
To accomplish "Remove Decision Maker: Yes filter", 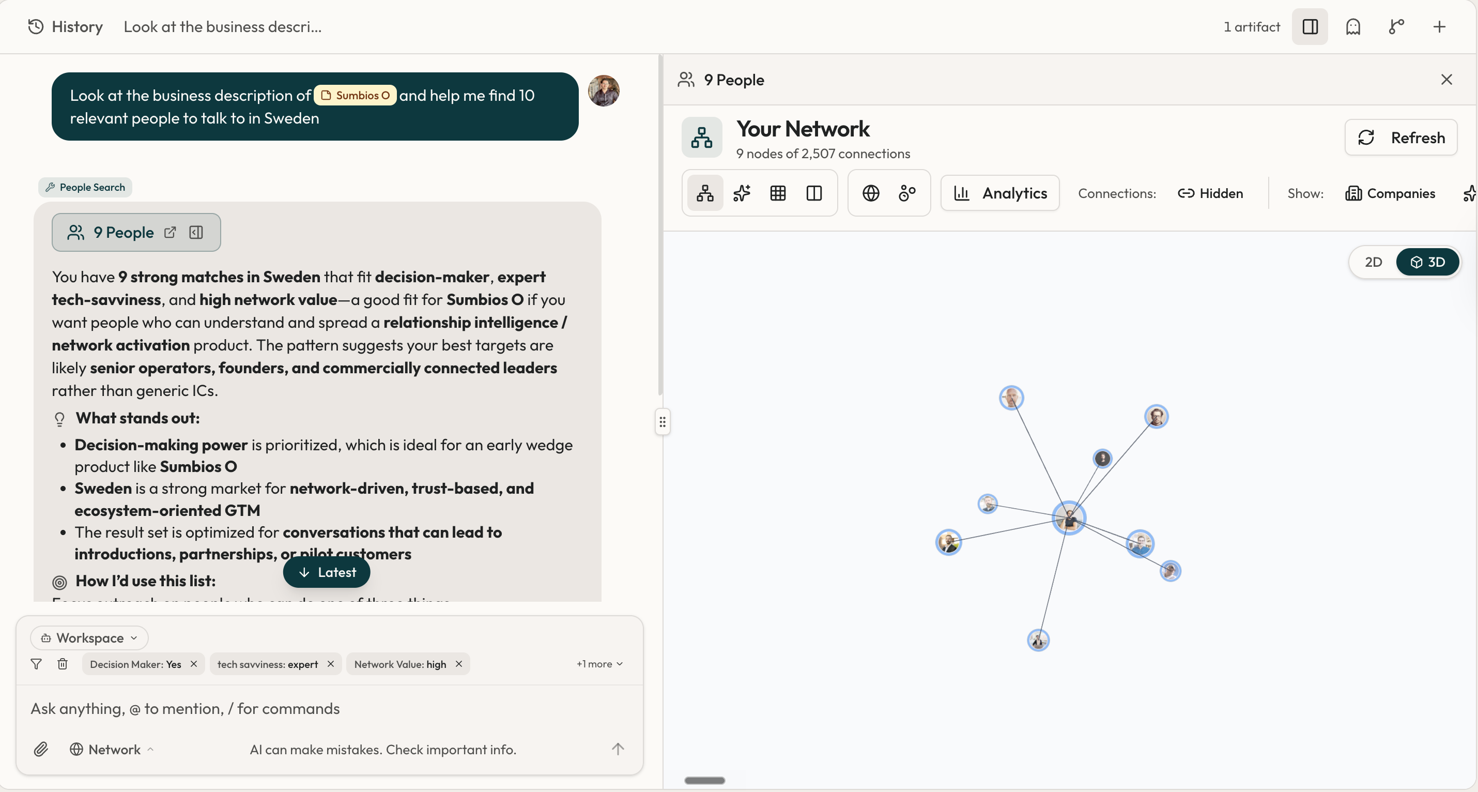I will click(x=194, y=664).
